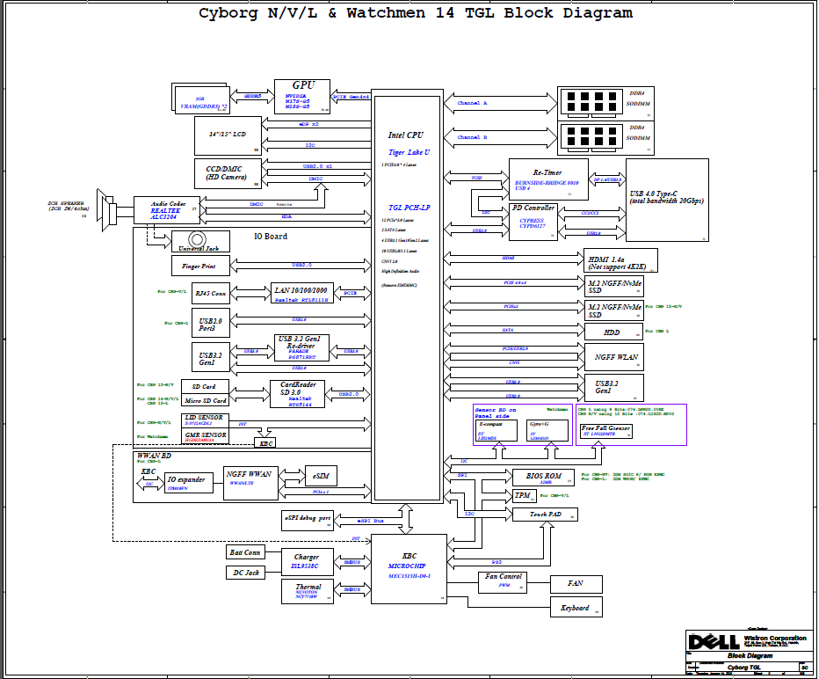
Task: Click the Charger ISL9538C block
Action: point(308,561)
